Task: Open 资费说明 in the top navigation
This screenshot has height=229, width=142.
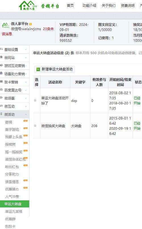Action: [128, 6]
